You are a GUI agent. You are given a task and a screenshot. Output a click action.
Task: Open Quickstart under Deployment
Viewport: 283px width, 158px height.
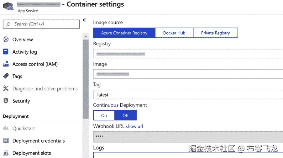[24, 129]
